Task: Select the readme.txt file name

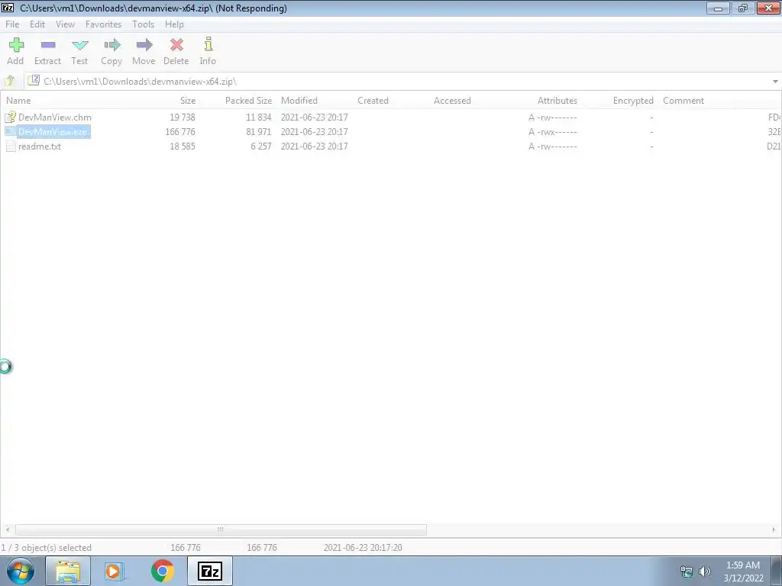Action: click(40, 146)
